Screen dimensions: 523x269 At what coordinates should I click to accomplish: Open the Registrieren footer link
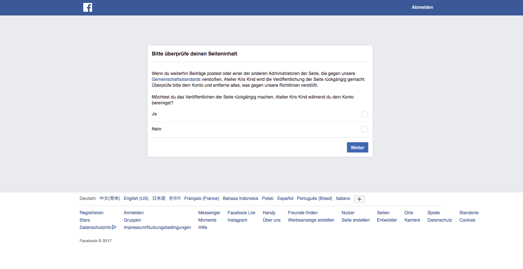tap(91, 213)
